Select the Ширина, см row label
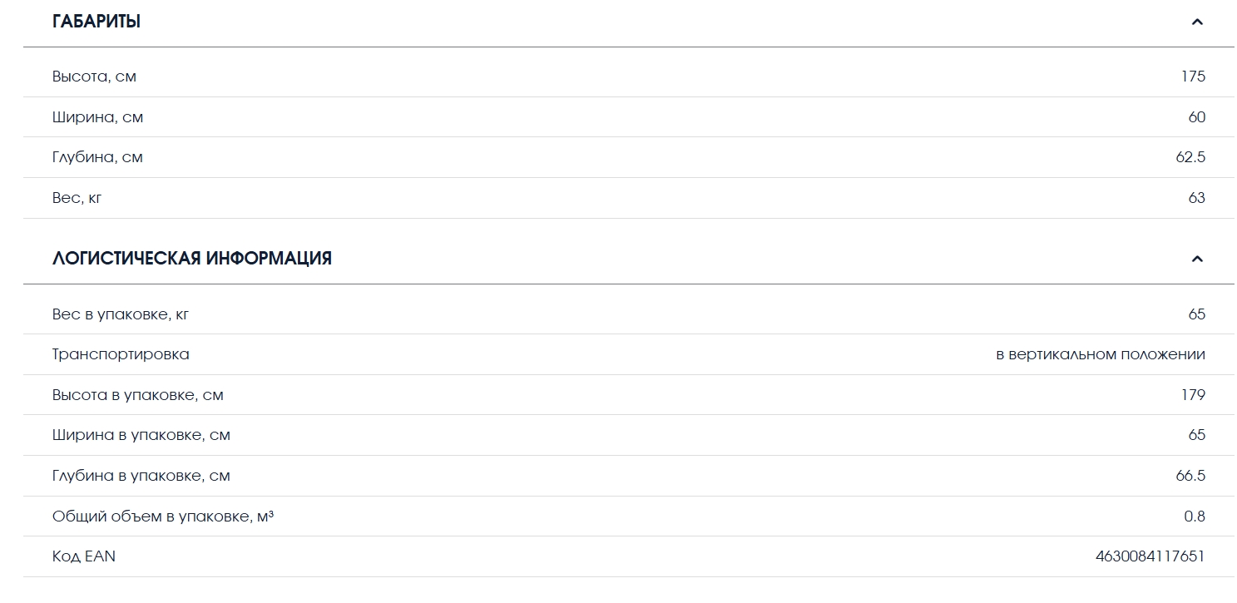This screenshot has height=603, width=1237. click(x=97, y=117)
